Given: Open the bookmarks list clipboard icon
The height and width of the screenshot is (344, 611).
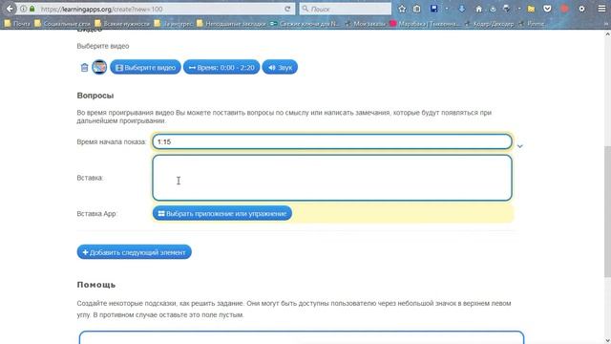Looking at the screenshot, I should point(416,9).
